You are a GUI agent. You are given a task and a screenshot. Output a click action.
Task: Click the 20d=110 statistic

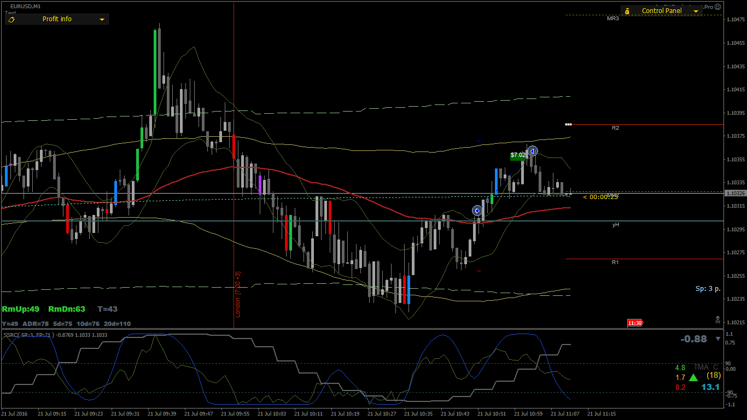click(117, 324)
